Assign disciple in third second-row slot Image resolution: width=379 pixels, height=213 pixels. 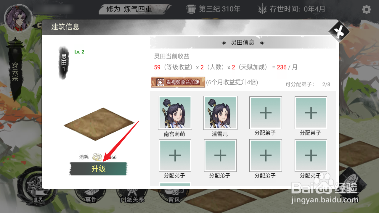coord(266,156)
